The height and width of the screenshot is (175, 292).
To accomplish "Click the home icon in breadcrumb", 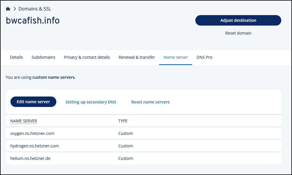I will pyautogui.click(x=8, y=9).
